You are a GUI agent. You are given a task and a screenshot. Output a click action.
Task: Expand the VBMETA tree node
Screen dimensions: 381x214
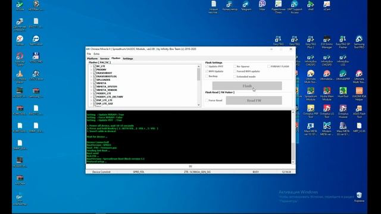(x=91, y=83)
